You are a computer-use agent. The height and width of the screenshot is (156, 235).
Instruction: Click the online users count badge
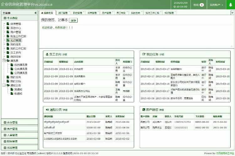pos(202,5)
